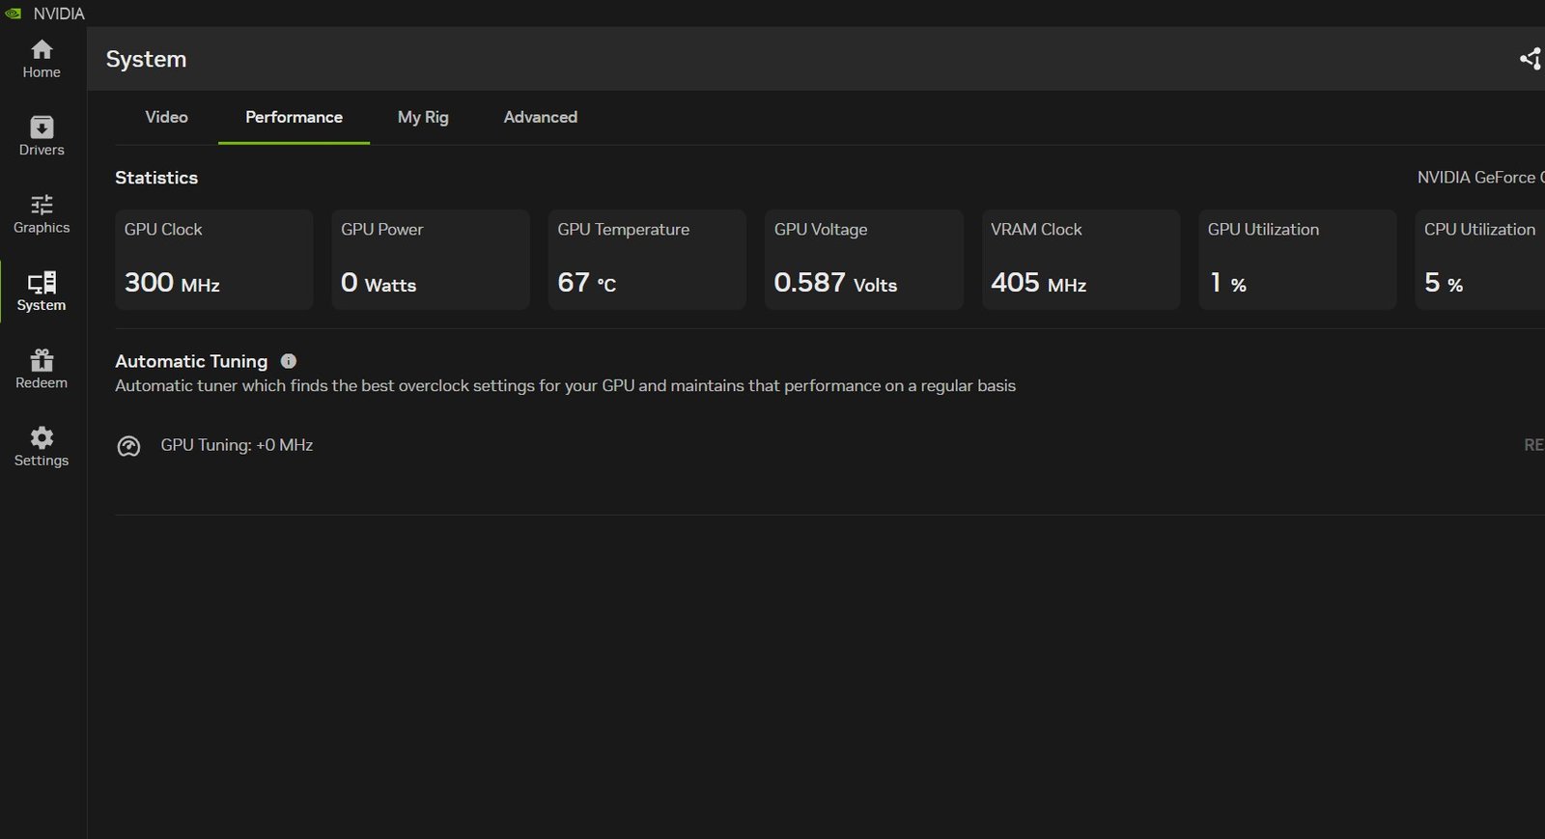Select the CPU Utilization statistic card
Viewport: 1545px width, 839px height.
coord(1480,259)
